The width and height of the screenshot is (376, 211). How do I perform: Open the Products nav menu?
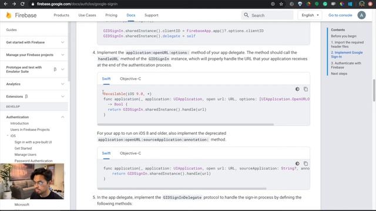(61, 15)
